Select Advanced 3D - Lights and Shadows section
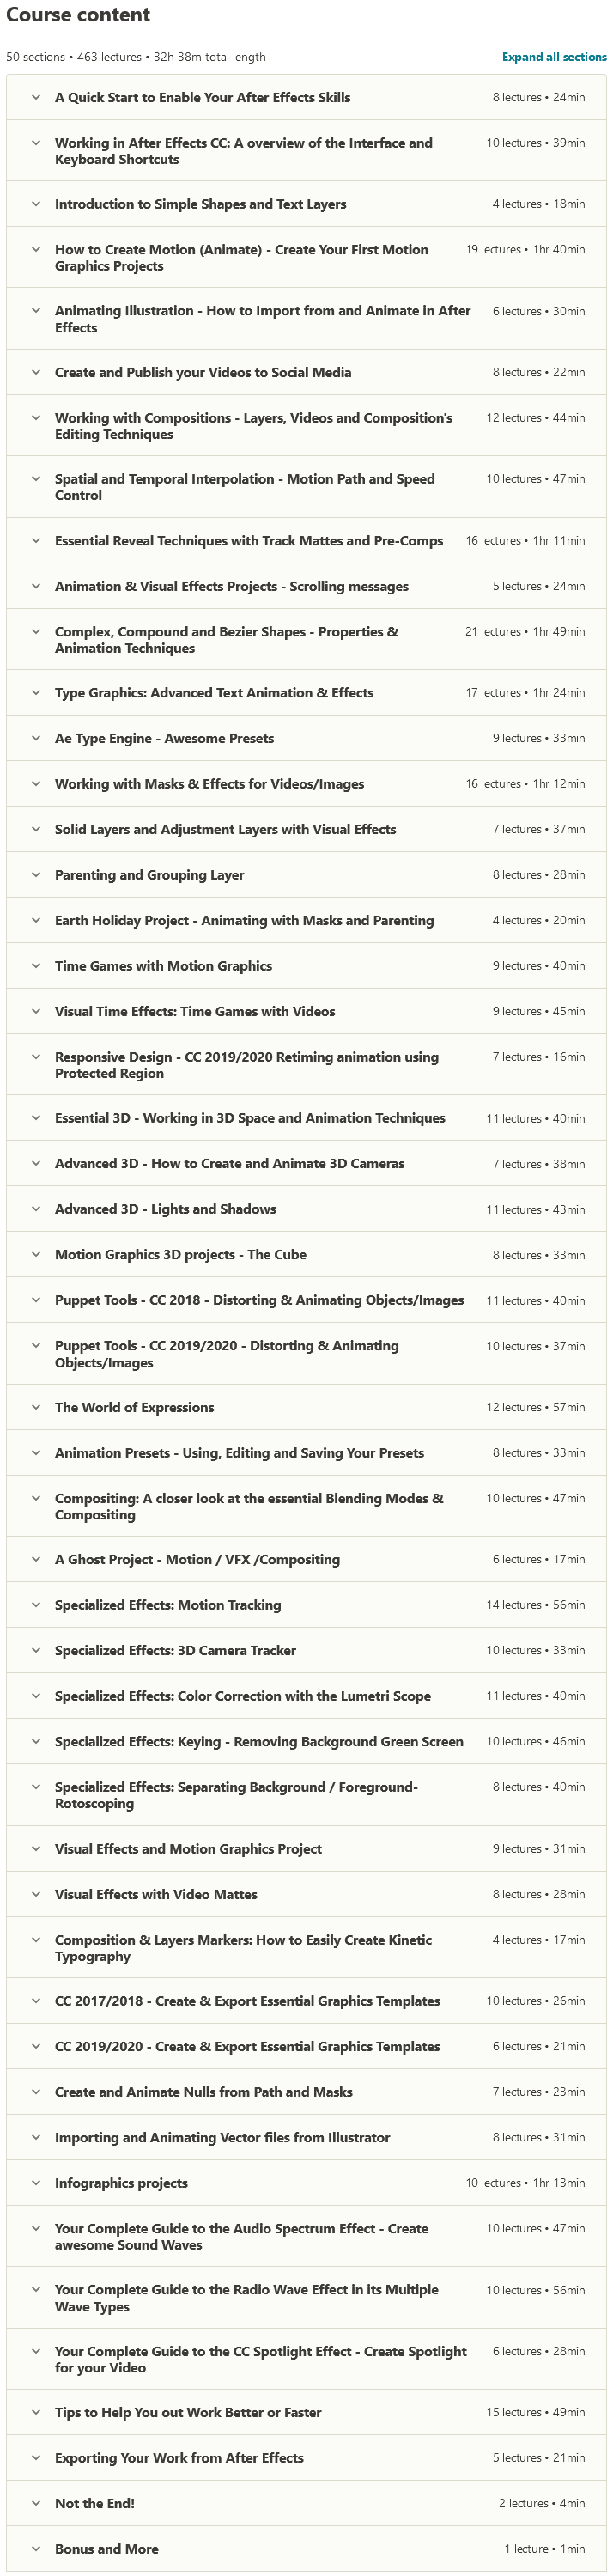The width and height of the screenshot is (607, 2576). point(165,1209)
